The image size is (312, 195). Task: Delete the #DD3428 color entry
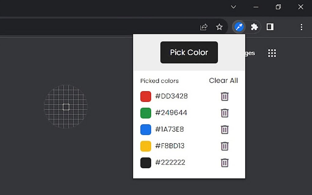tap(225, 96)
